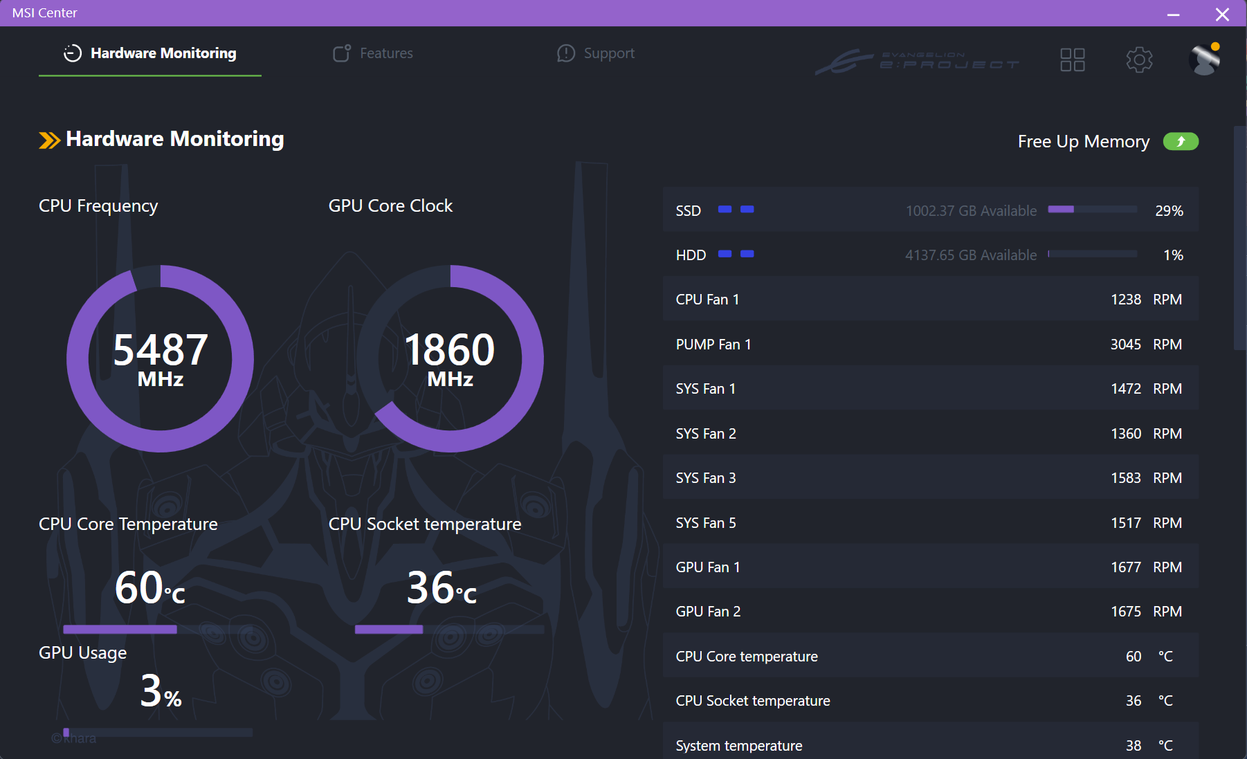This screenshot has width=1247, height=759.
Task: Click the HDD usage bar showing 1%
Action: [x=1093, y=254]
